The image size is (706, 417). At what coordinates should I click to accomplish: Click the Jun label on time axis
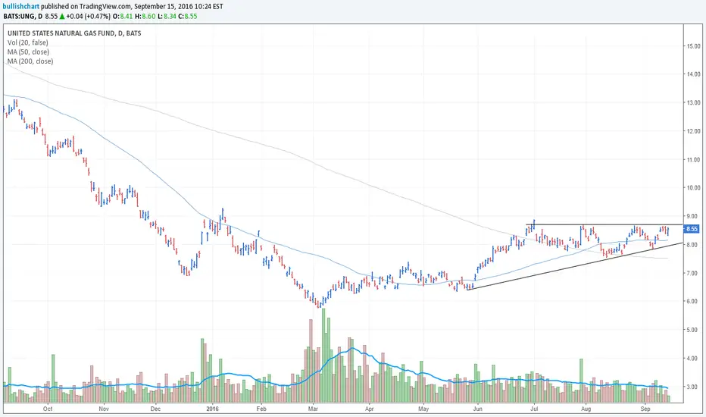click(x=477, y=409)
